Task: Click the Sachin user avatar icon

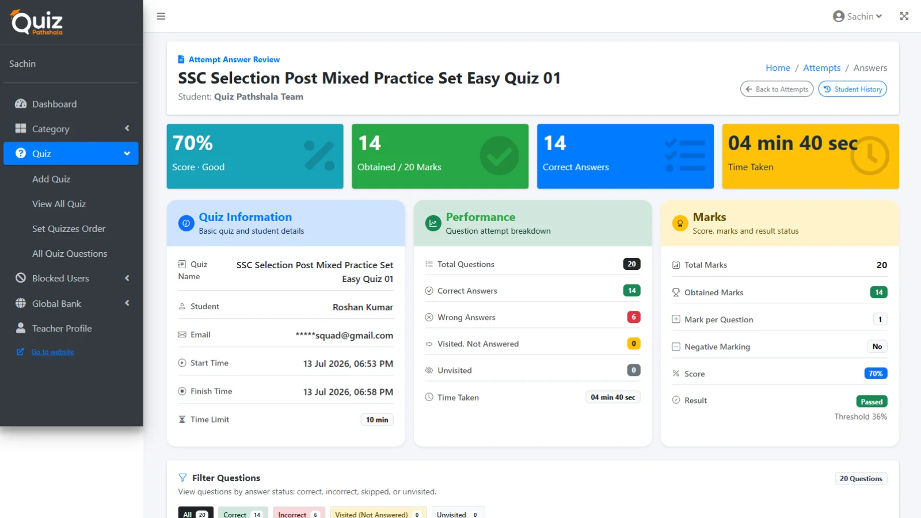Action: pyautogui.click(x=838, y=16)
